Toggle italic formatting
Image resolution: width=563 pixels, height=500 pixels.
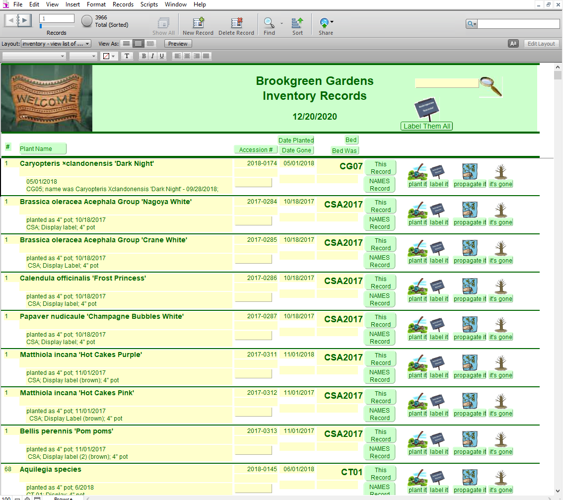(152, 56)
